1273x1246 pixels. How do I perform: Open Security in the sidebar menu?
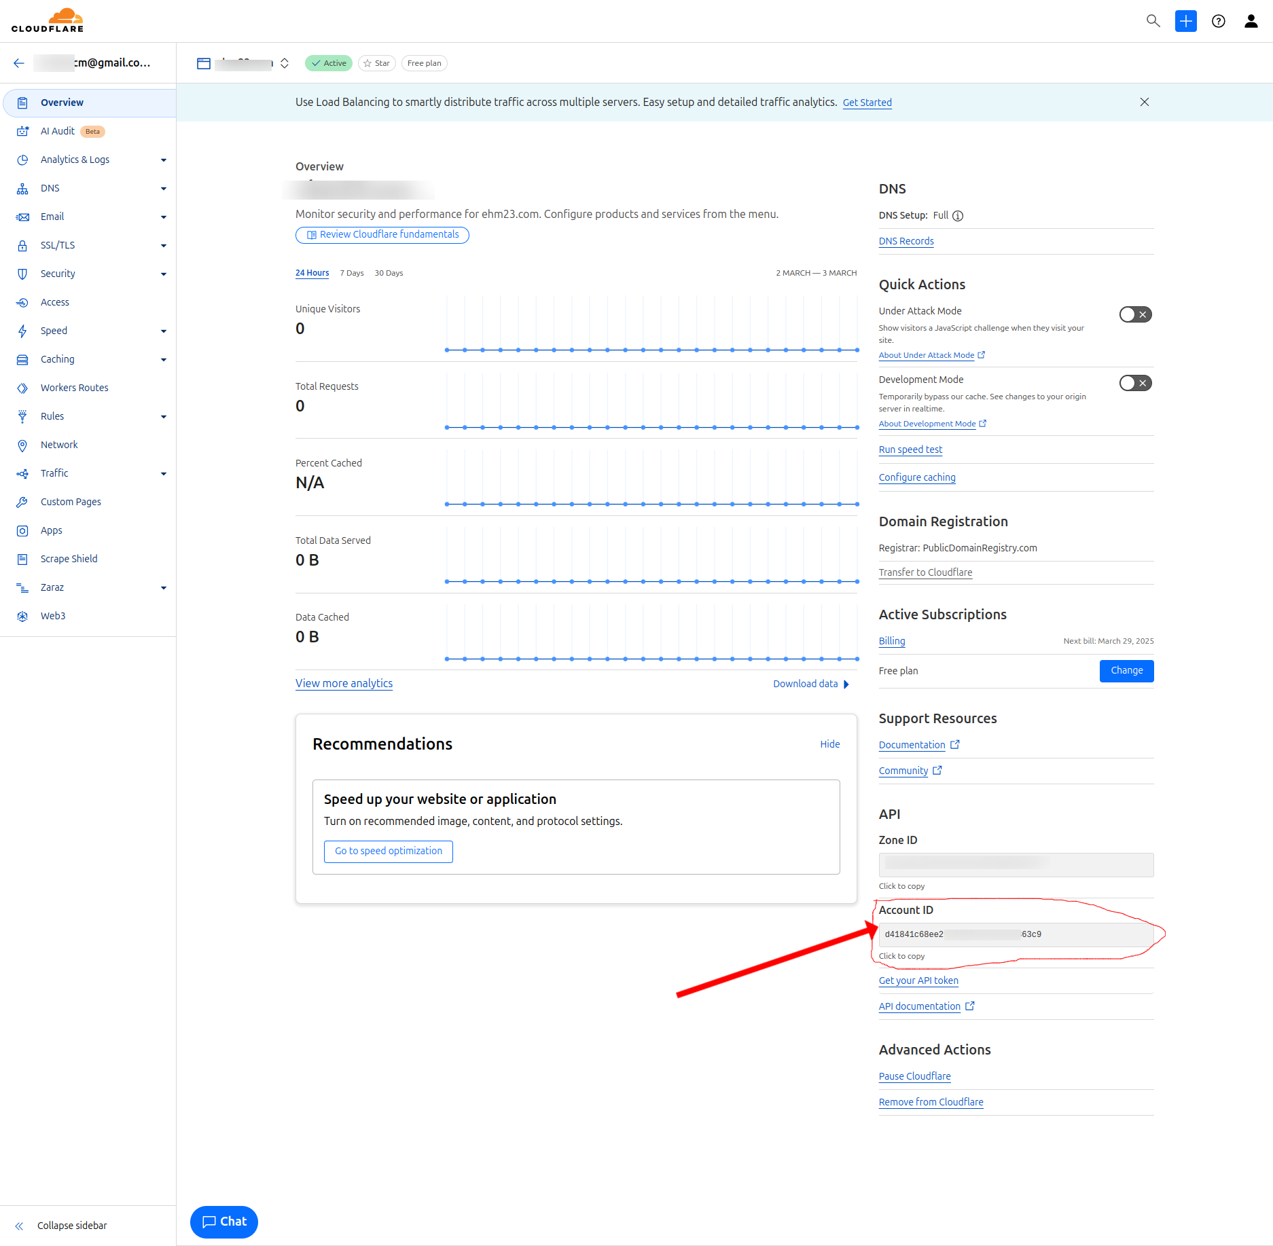pos(58,274)
